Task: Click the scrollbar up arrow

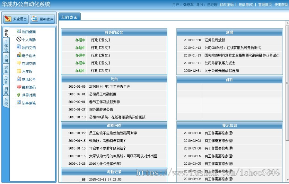Action: (x=287, y=23)
